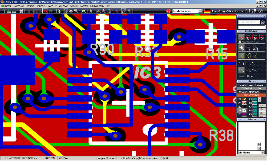Click the copy icon in toolbar
The width and height of the screenshot is (267, 161).
click(x=35, y=11)
